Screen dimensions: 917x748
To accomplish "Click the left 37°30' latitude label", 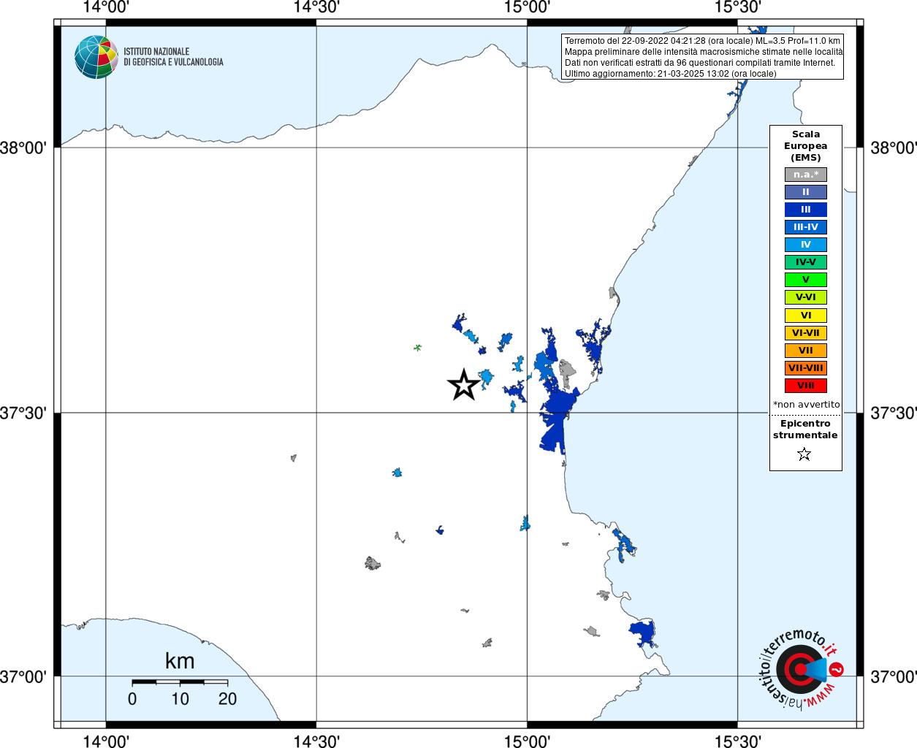I will (x=23, y=413).
